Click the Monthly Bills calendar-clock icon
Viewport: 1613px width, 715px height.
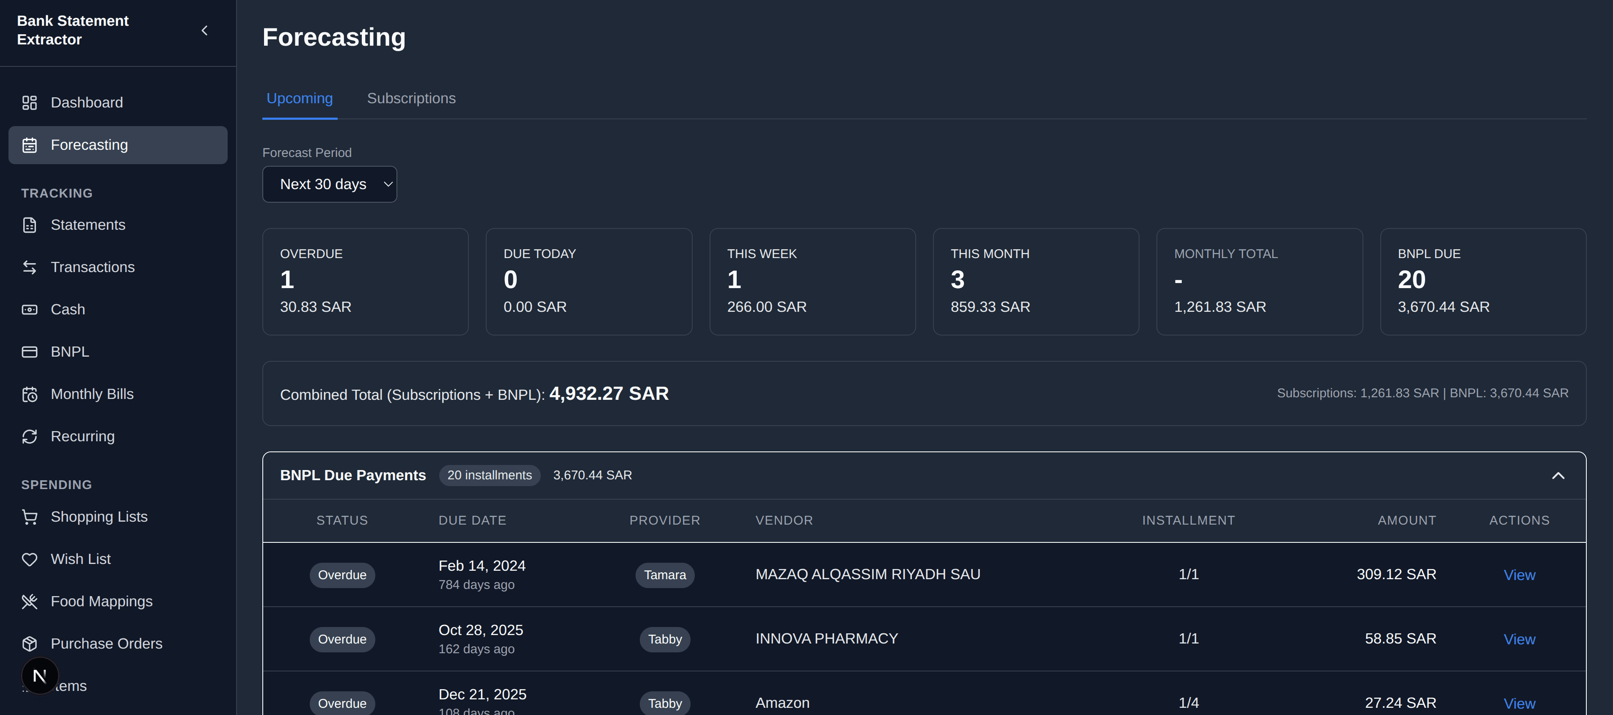click(30, 394)
